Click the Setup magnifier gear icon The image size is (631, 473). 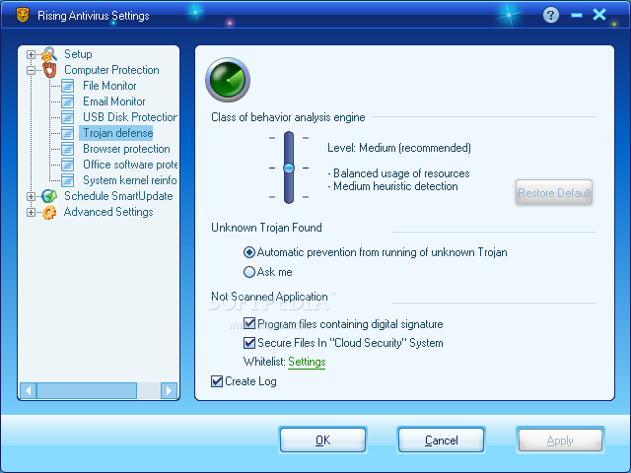coord(49,54)
